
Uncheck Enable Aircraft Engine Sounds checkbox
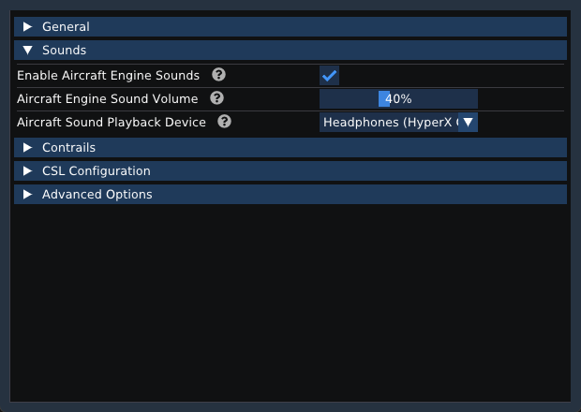pos(329,76)
